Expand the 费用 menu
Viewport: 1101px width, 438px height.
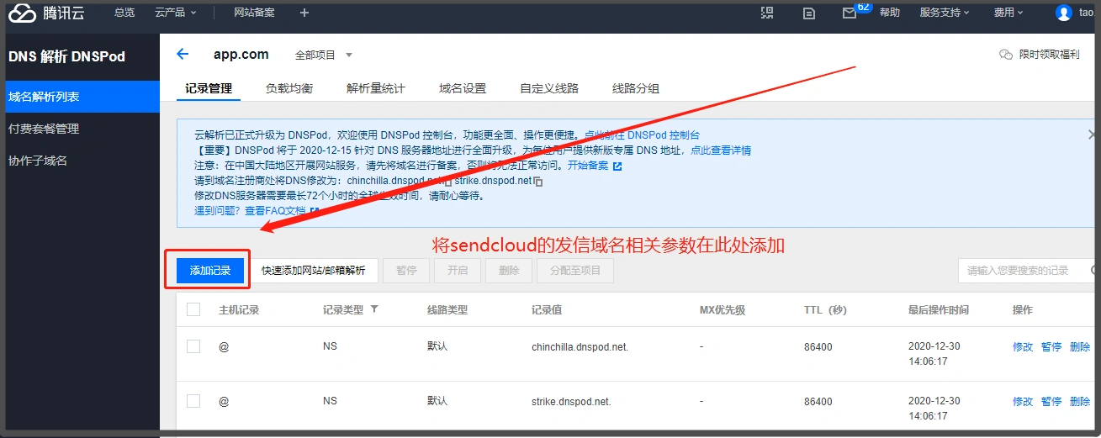coord(1008,13)
